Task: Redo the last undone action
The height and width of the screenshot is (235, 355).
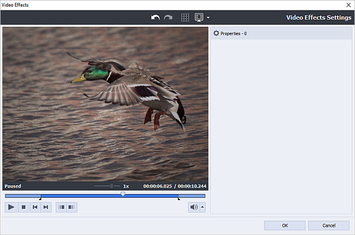Action: pos(168,17)
